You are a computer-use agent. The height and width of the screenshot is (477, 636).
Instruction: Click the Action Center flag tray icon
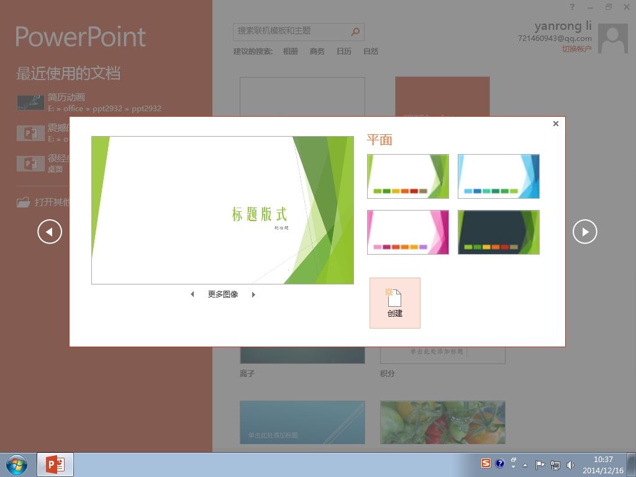(x=540, y=465)
